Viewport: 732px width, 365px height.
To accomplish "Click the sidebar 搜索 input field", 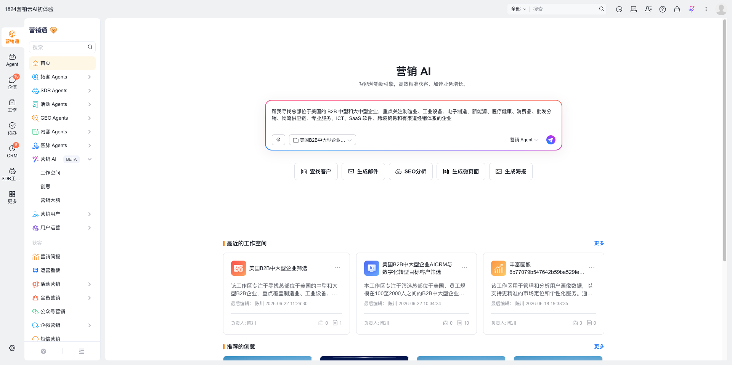I will 59,47.
